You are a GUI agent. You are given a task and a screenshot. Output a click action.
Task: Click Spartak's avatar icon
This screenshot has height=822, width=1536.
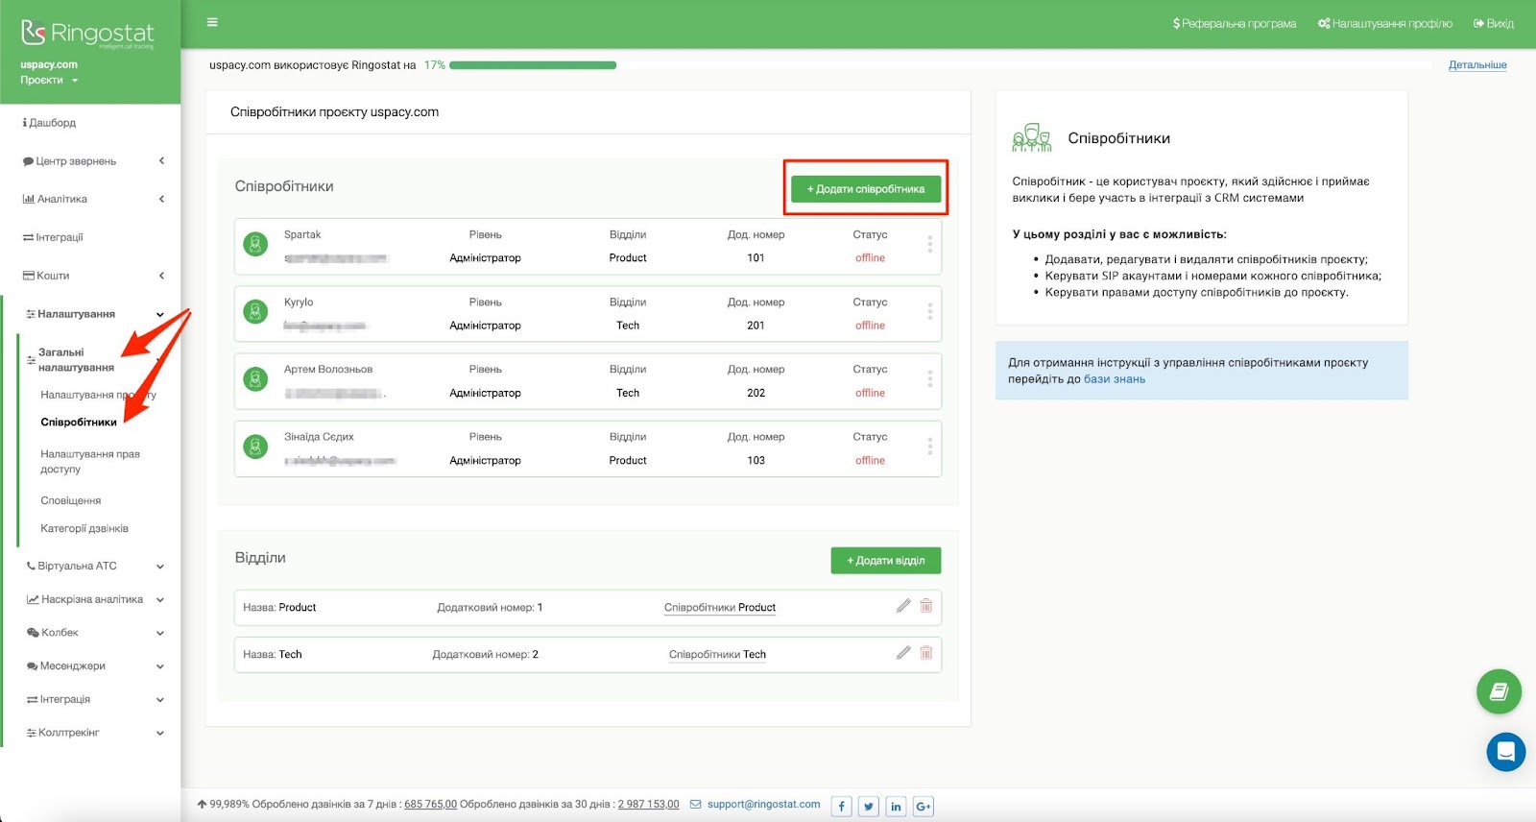255,245
